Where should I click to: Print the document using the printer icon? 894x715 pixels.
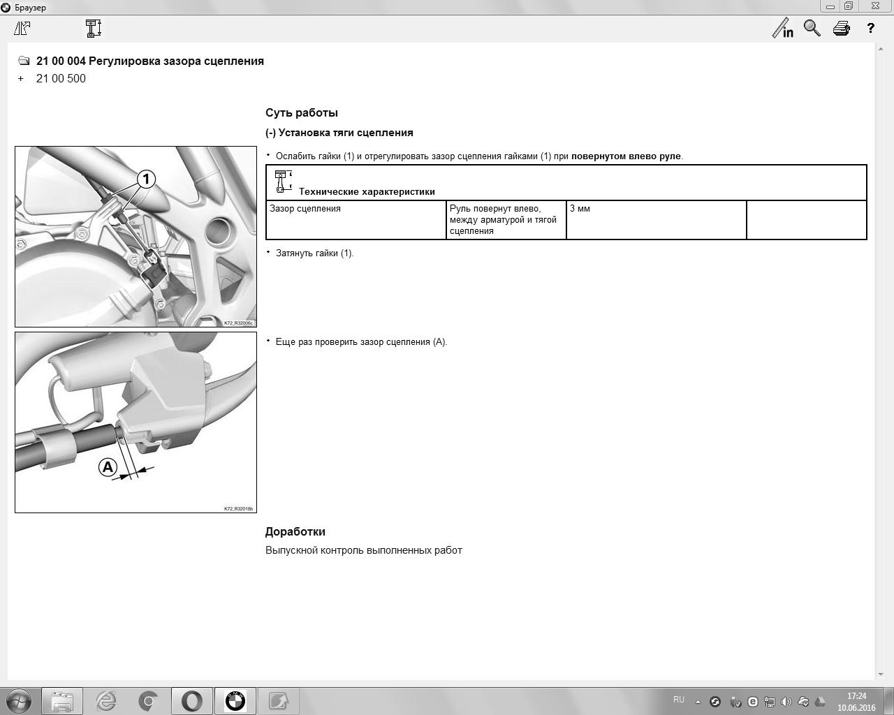point(841,29)
